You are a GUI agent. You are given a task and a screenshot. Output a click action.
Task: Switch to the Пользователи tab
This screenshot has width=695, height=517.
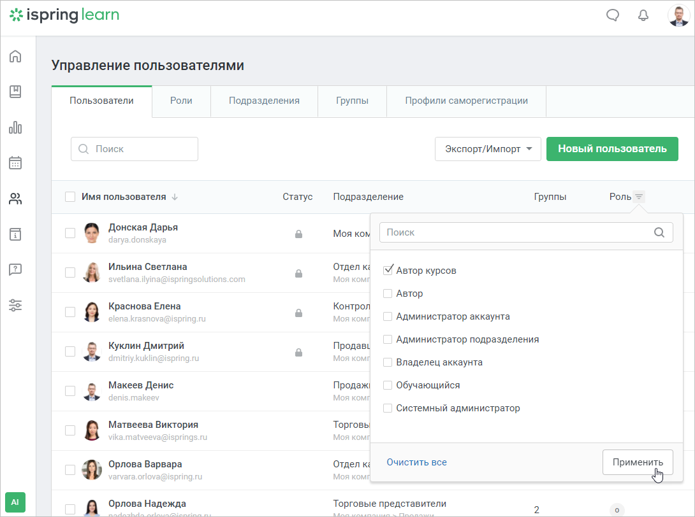101,101
